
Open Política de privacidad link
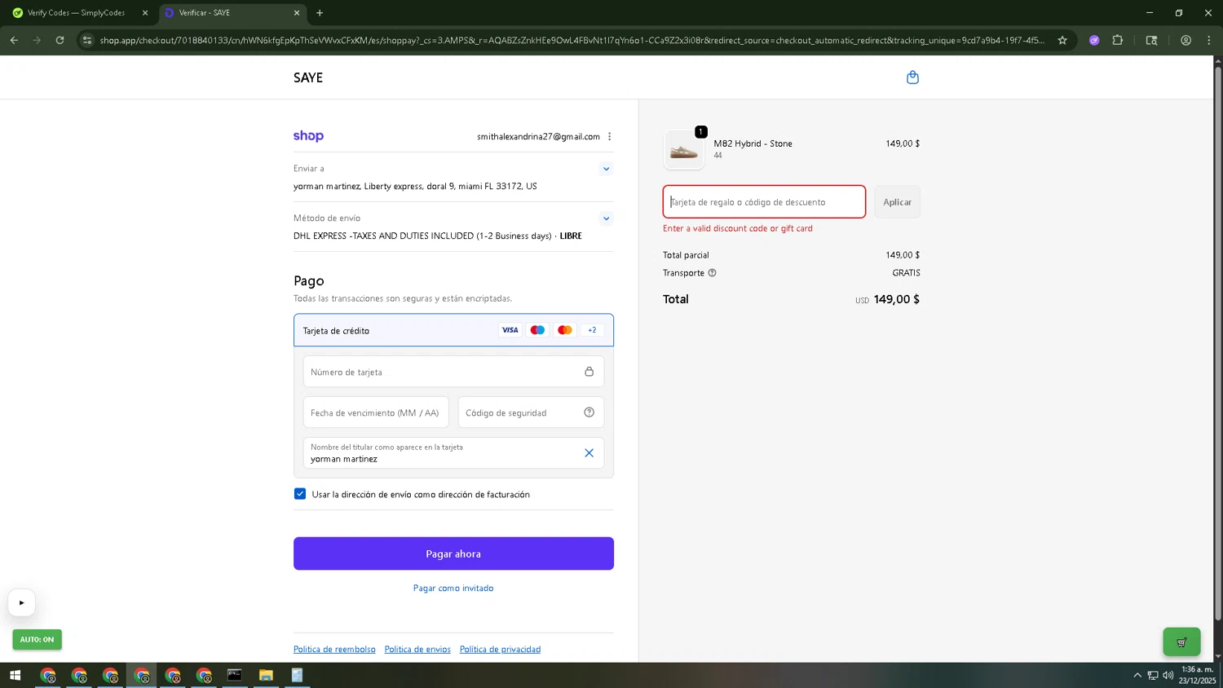coord(500,650)
